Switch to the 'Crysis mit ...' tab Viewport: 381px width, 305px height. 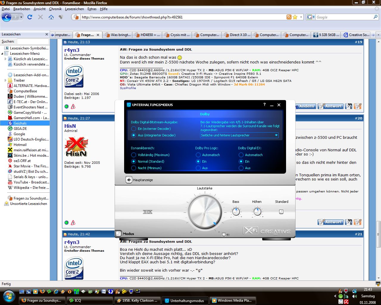point(177,35)
